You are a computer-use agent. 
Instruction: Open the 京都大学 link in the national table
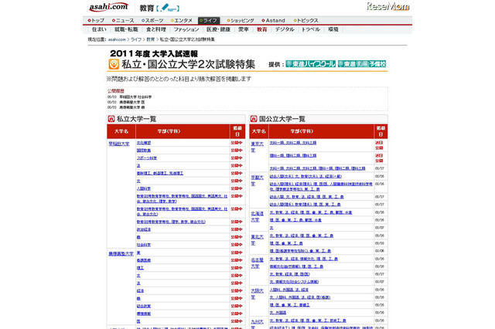click(x=257, y=181)
